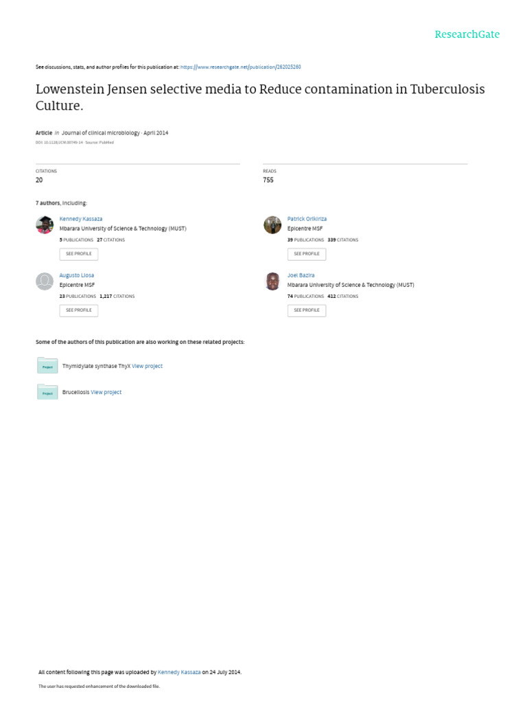Open the researchgate.net publication URL
The image size is (527, 703).
[240, 67]
